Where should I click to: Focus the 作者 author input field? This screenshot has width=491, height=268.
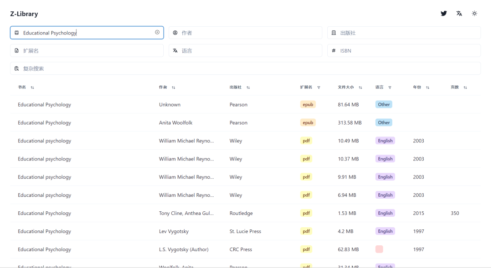coord(245,33)
